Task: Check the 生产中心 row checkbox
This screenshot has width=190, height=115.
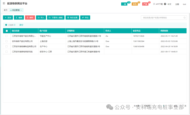Action: click(6, 46)
